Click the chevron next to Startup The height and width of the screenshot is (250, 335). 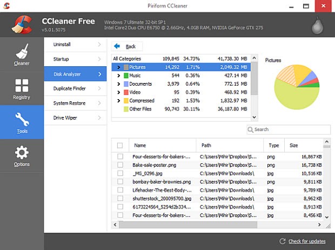[x=99, y=59]
